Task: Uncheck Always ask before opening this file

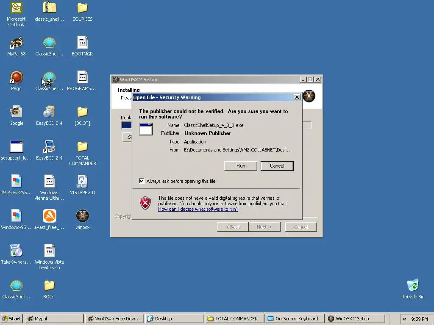Action: [142, 181]
